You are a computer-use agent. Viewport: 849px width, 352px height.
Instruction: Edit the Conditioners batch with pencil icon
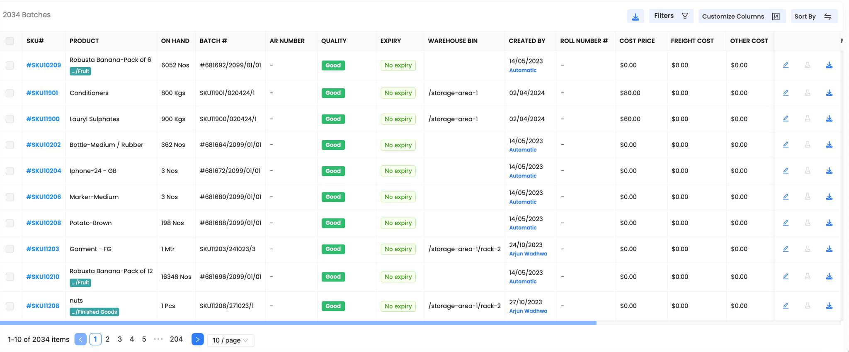click(x=785, y=93)
